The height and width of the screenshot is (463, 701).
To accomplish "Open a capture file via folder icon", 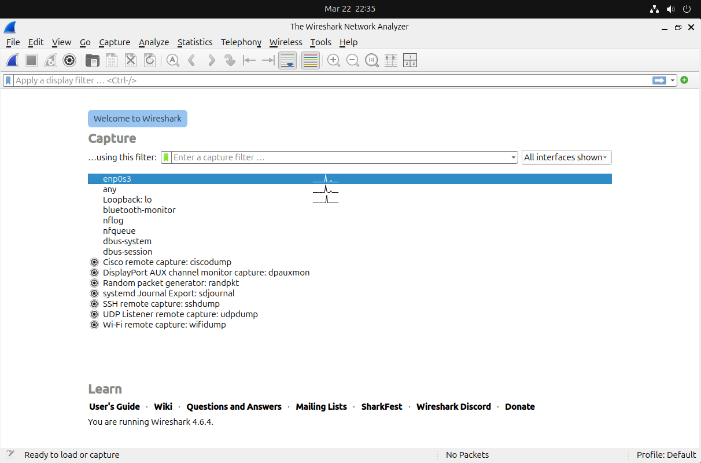I will [x=92, y=60].
